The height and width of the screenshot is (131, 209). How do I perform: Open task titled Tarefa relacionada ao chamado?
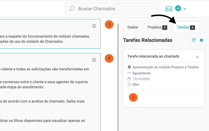153,56
